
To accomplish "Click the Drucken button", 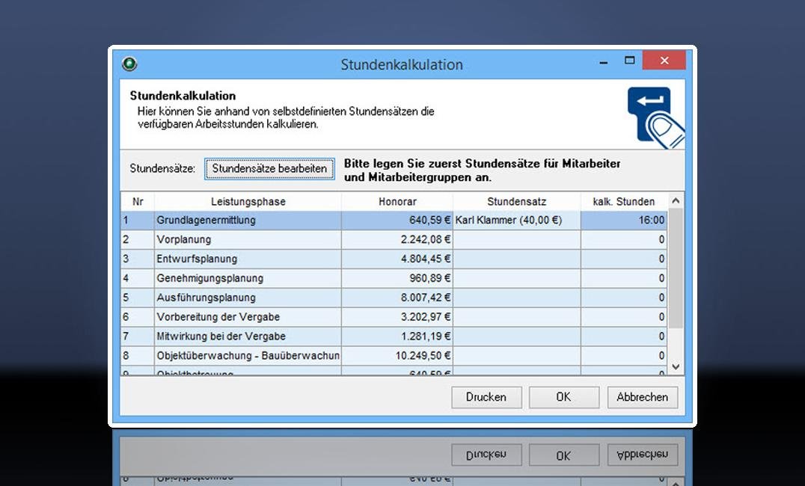I will (x=486, y=397).
